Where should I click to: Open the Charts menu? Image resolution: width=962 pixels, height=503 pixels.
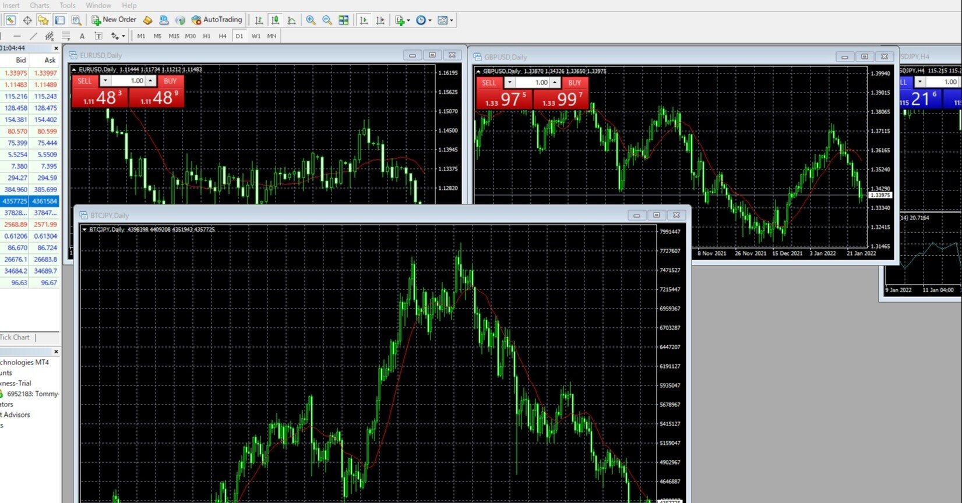[40, 5]
